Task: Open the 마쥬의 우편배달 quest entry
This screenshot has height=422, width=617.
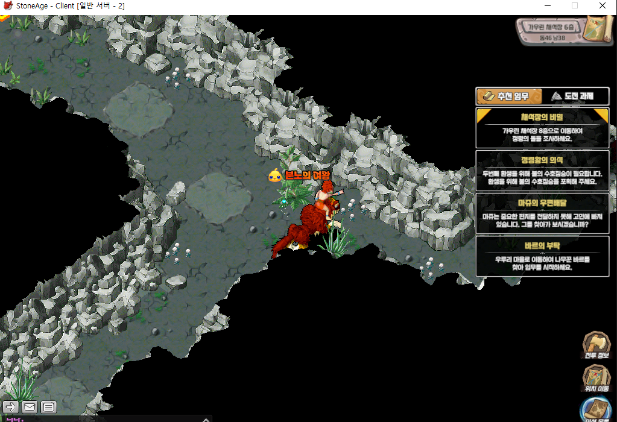Action: 542,213
